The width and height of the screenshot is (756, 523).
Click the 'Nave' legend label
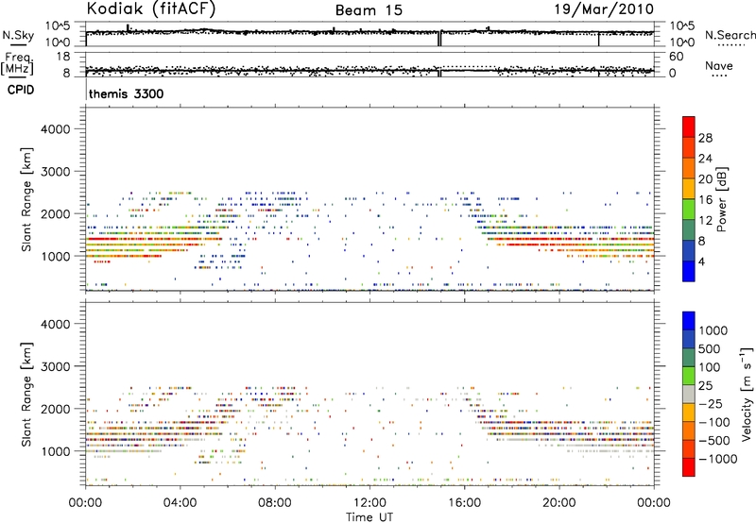[x=719, y=65]
